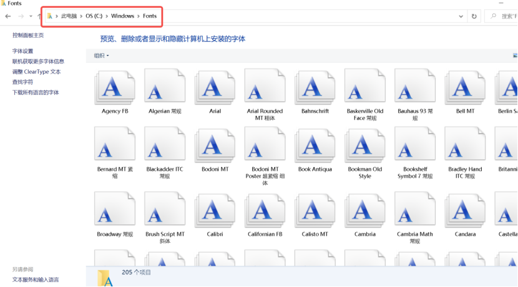
Task: Open the Bodoni MT font family
Action: click(215, 145)
